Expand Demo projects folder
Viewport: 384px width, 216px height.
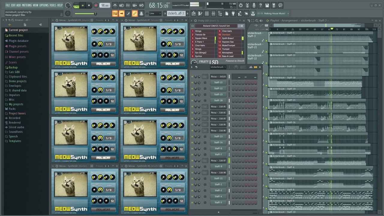17,81
